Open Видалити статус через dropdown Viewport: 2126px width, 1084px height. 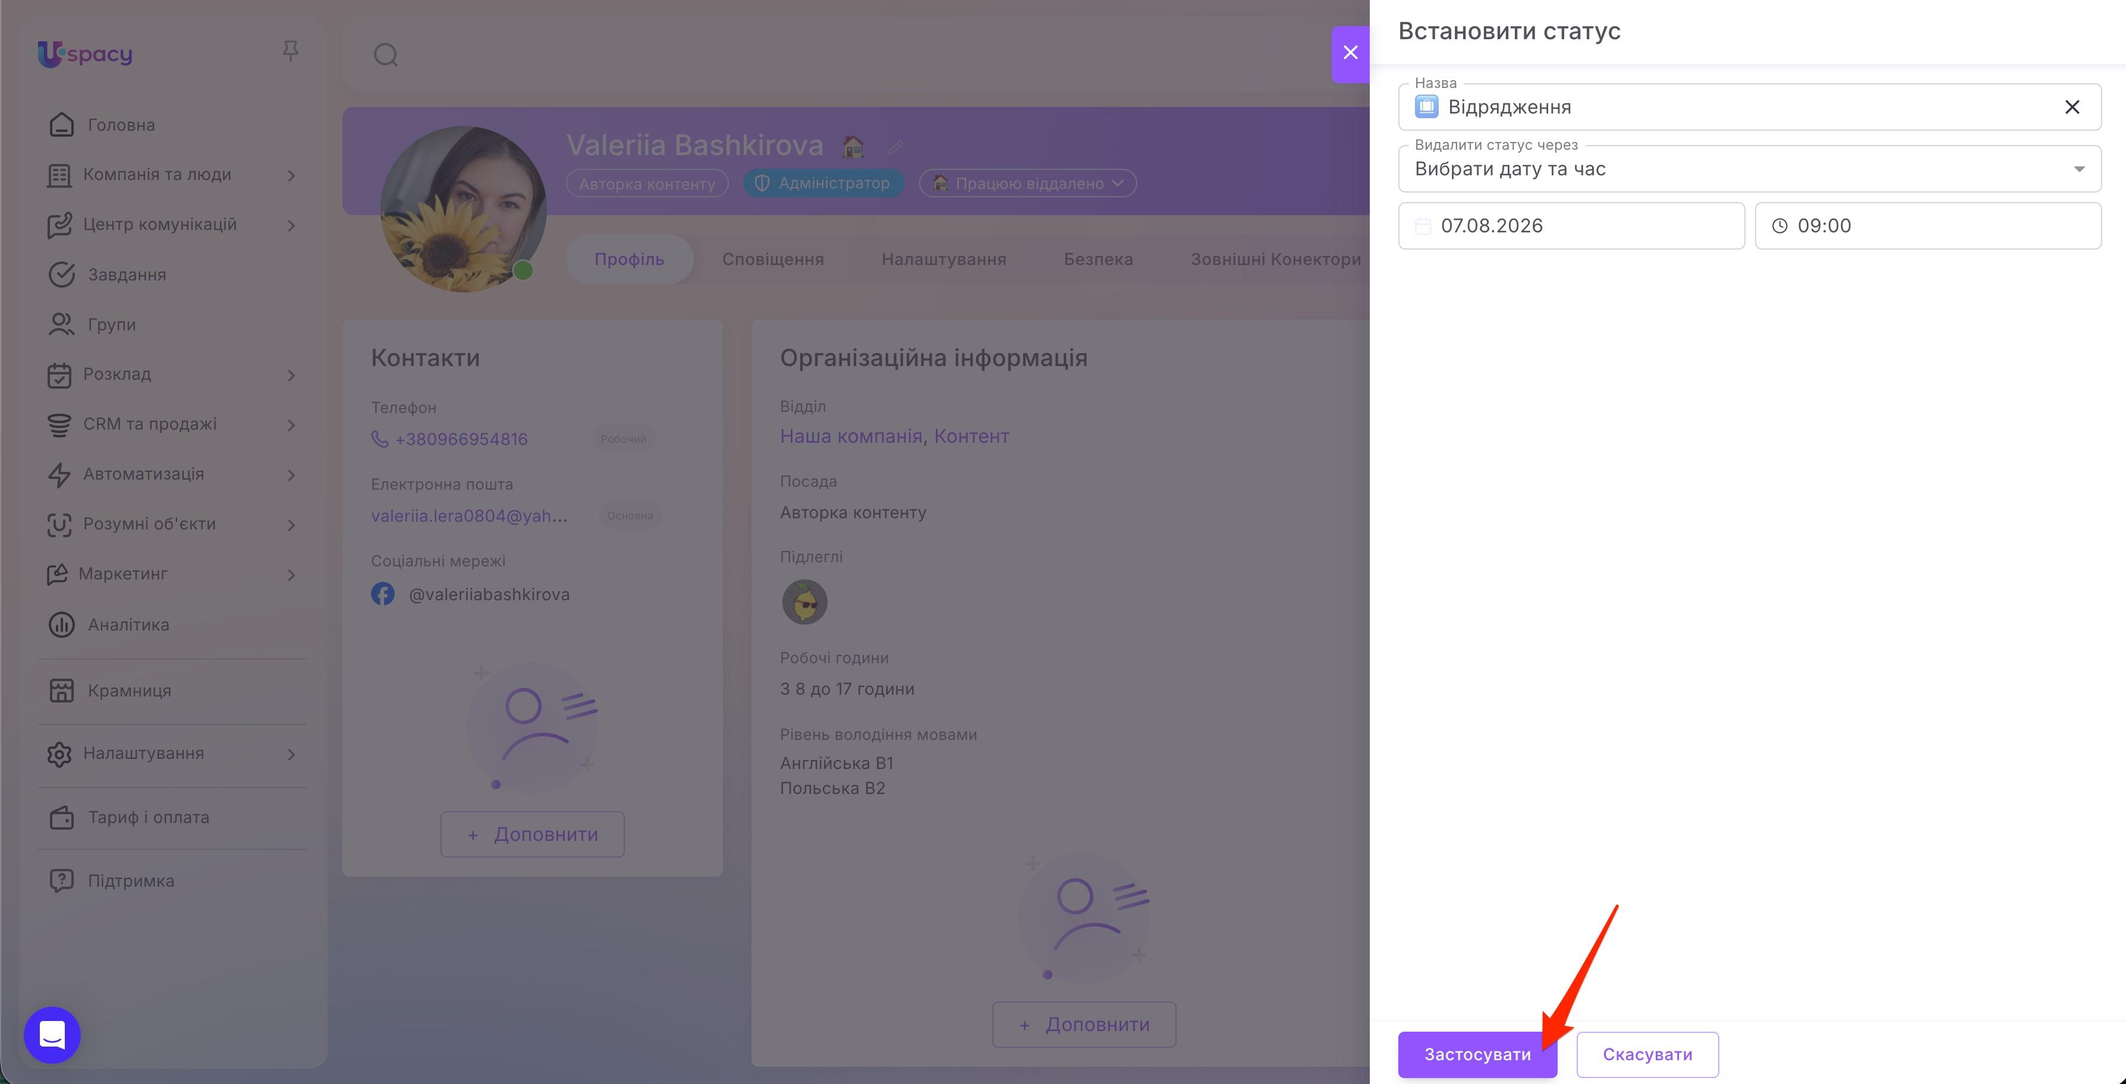tap(1750, 169)
